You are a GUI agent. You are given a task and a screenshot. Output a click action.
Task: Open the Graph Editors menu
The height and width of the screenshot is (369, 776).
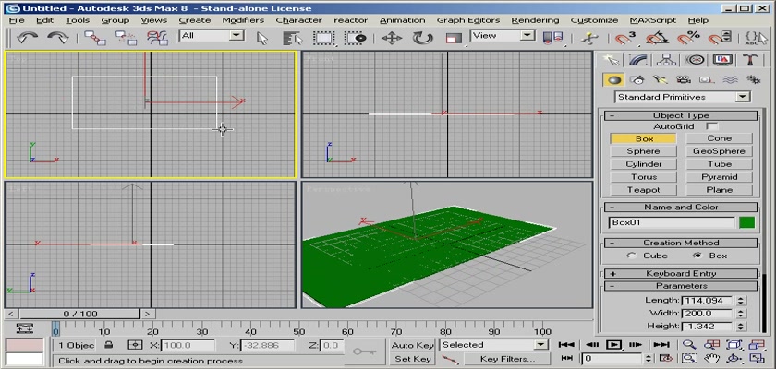pyautogui.click(x=468, y=20)
